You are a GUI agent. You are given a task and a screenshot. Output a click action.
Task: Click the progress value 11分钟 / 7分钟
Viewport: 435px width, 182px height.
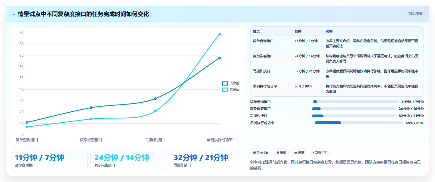pyautogui.click(x=412, y=102)
